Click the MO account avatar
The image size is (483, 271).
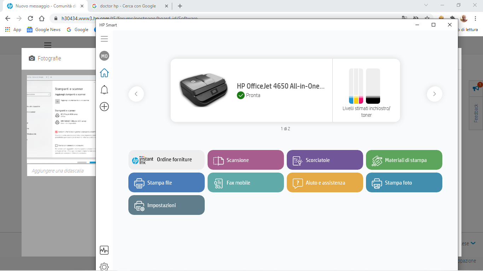104,56
